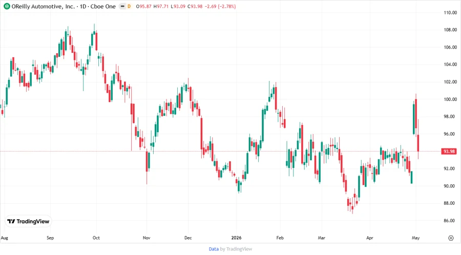
Task: Click the 106.00 price axis label
Action: [x=450, y=47]
